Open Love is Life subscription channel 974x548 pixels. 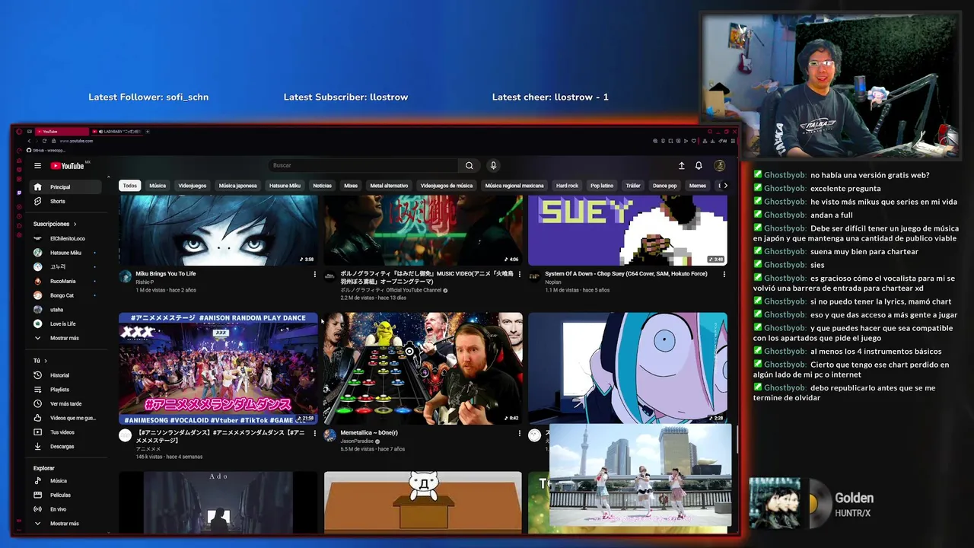(65, 323)
